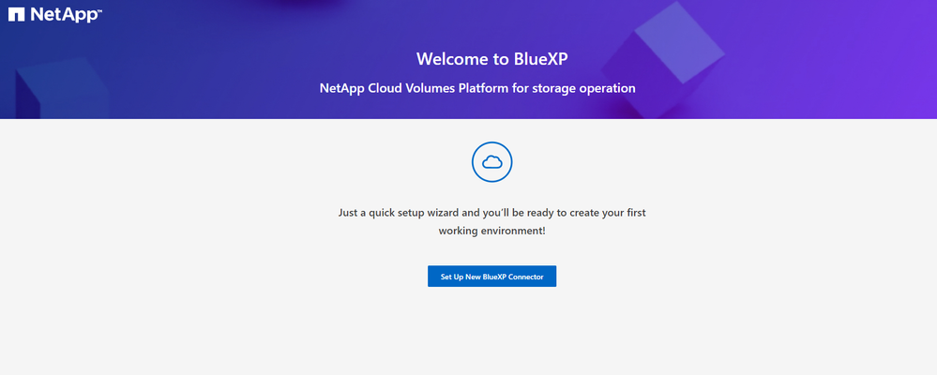Image resolution: width=937 pixels, height=375 pixels.
Task: Click "Cloud Volumes" in the banner subtitle
Action: 409,88
